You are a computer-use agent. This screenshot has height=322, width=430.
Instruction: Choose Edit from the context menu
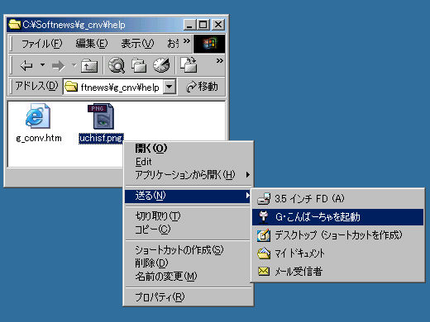[189, 162]
